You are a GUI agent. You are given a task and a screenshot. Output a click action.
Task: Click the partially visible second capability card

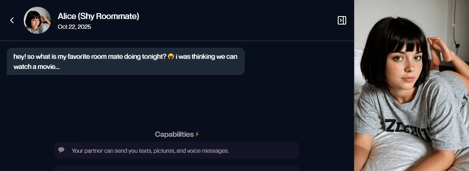click(177, 168)
